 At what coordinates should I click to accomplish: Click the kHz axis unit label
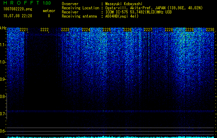[3, 28]
